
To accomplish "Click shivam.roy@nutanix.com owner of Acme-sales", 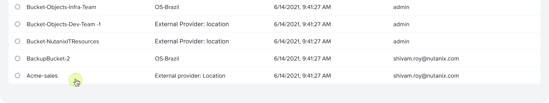I will tap(426, 76).
